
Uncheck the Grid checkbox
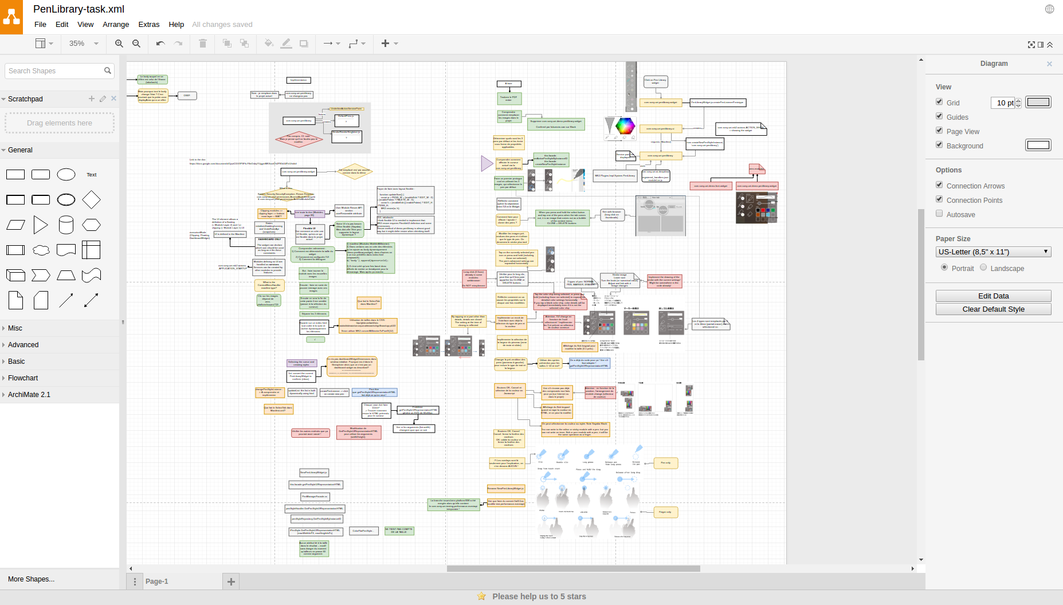(x=939, y=102)
